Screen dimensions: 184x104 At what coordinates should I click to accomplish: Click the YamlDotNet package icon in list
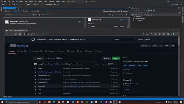pos(7,22)
